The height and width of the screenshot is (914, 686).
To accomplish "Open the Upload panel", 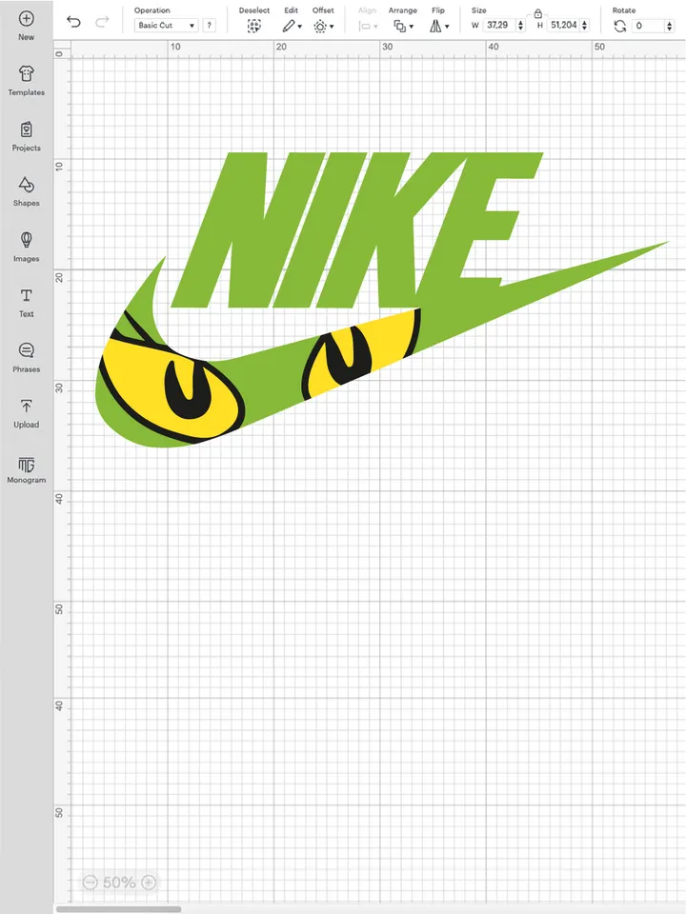I will click(x=27, y=412).
